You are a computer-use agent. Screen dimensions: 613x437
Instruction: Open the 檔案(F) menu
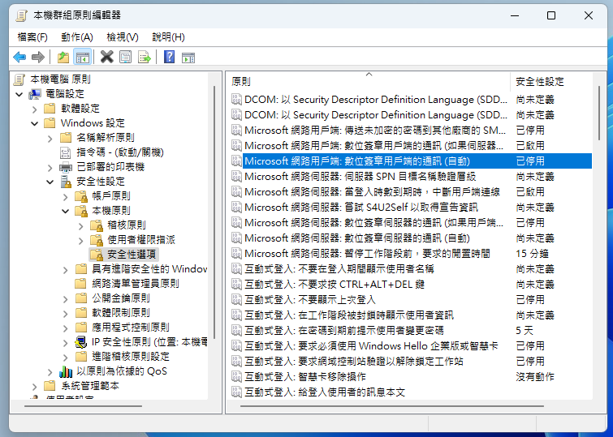click(x=32, y=37)
